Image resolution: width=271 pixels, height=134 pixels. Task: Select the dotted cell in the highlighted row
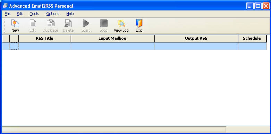pos(14,46)
